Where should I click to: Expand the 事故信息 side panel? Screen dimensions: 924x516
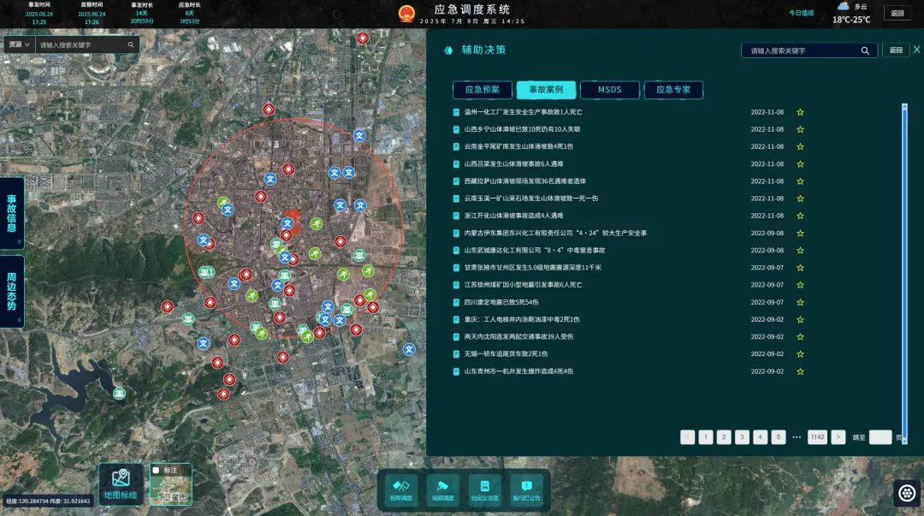click(x=12, y=214)
